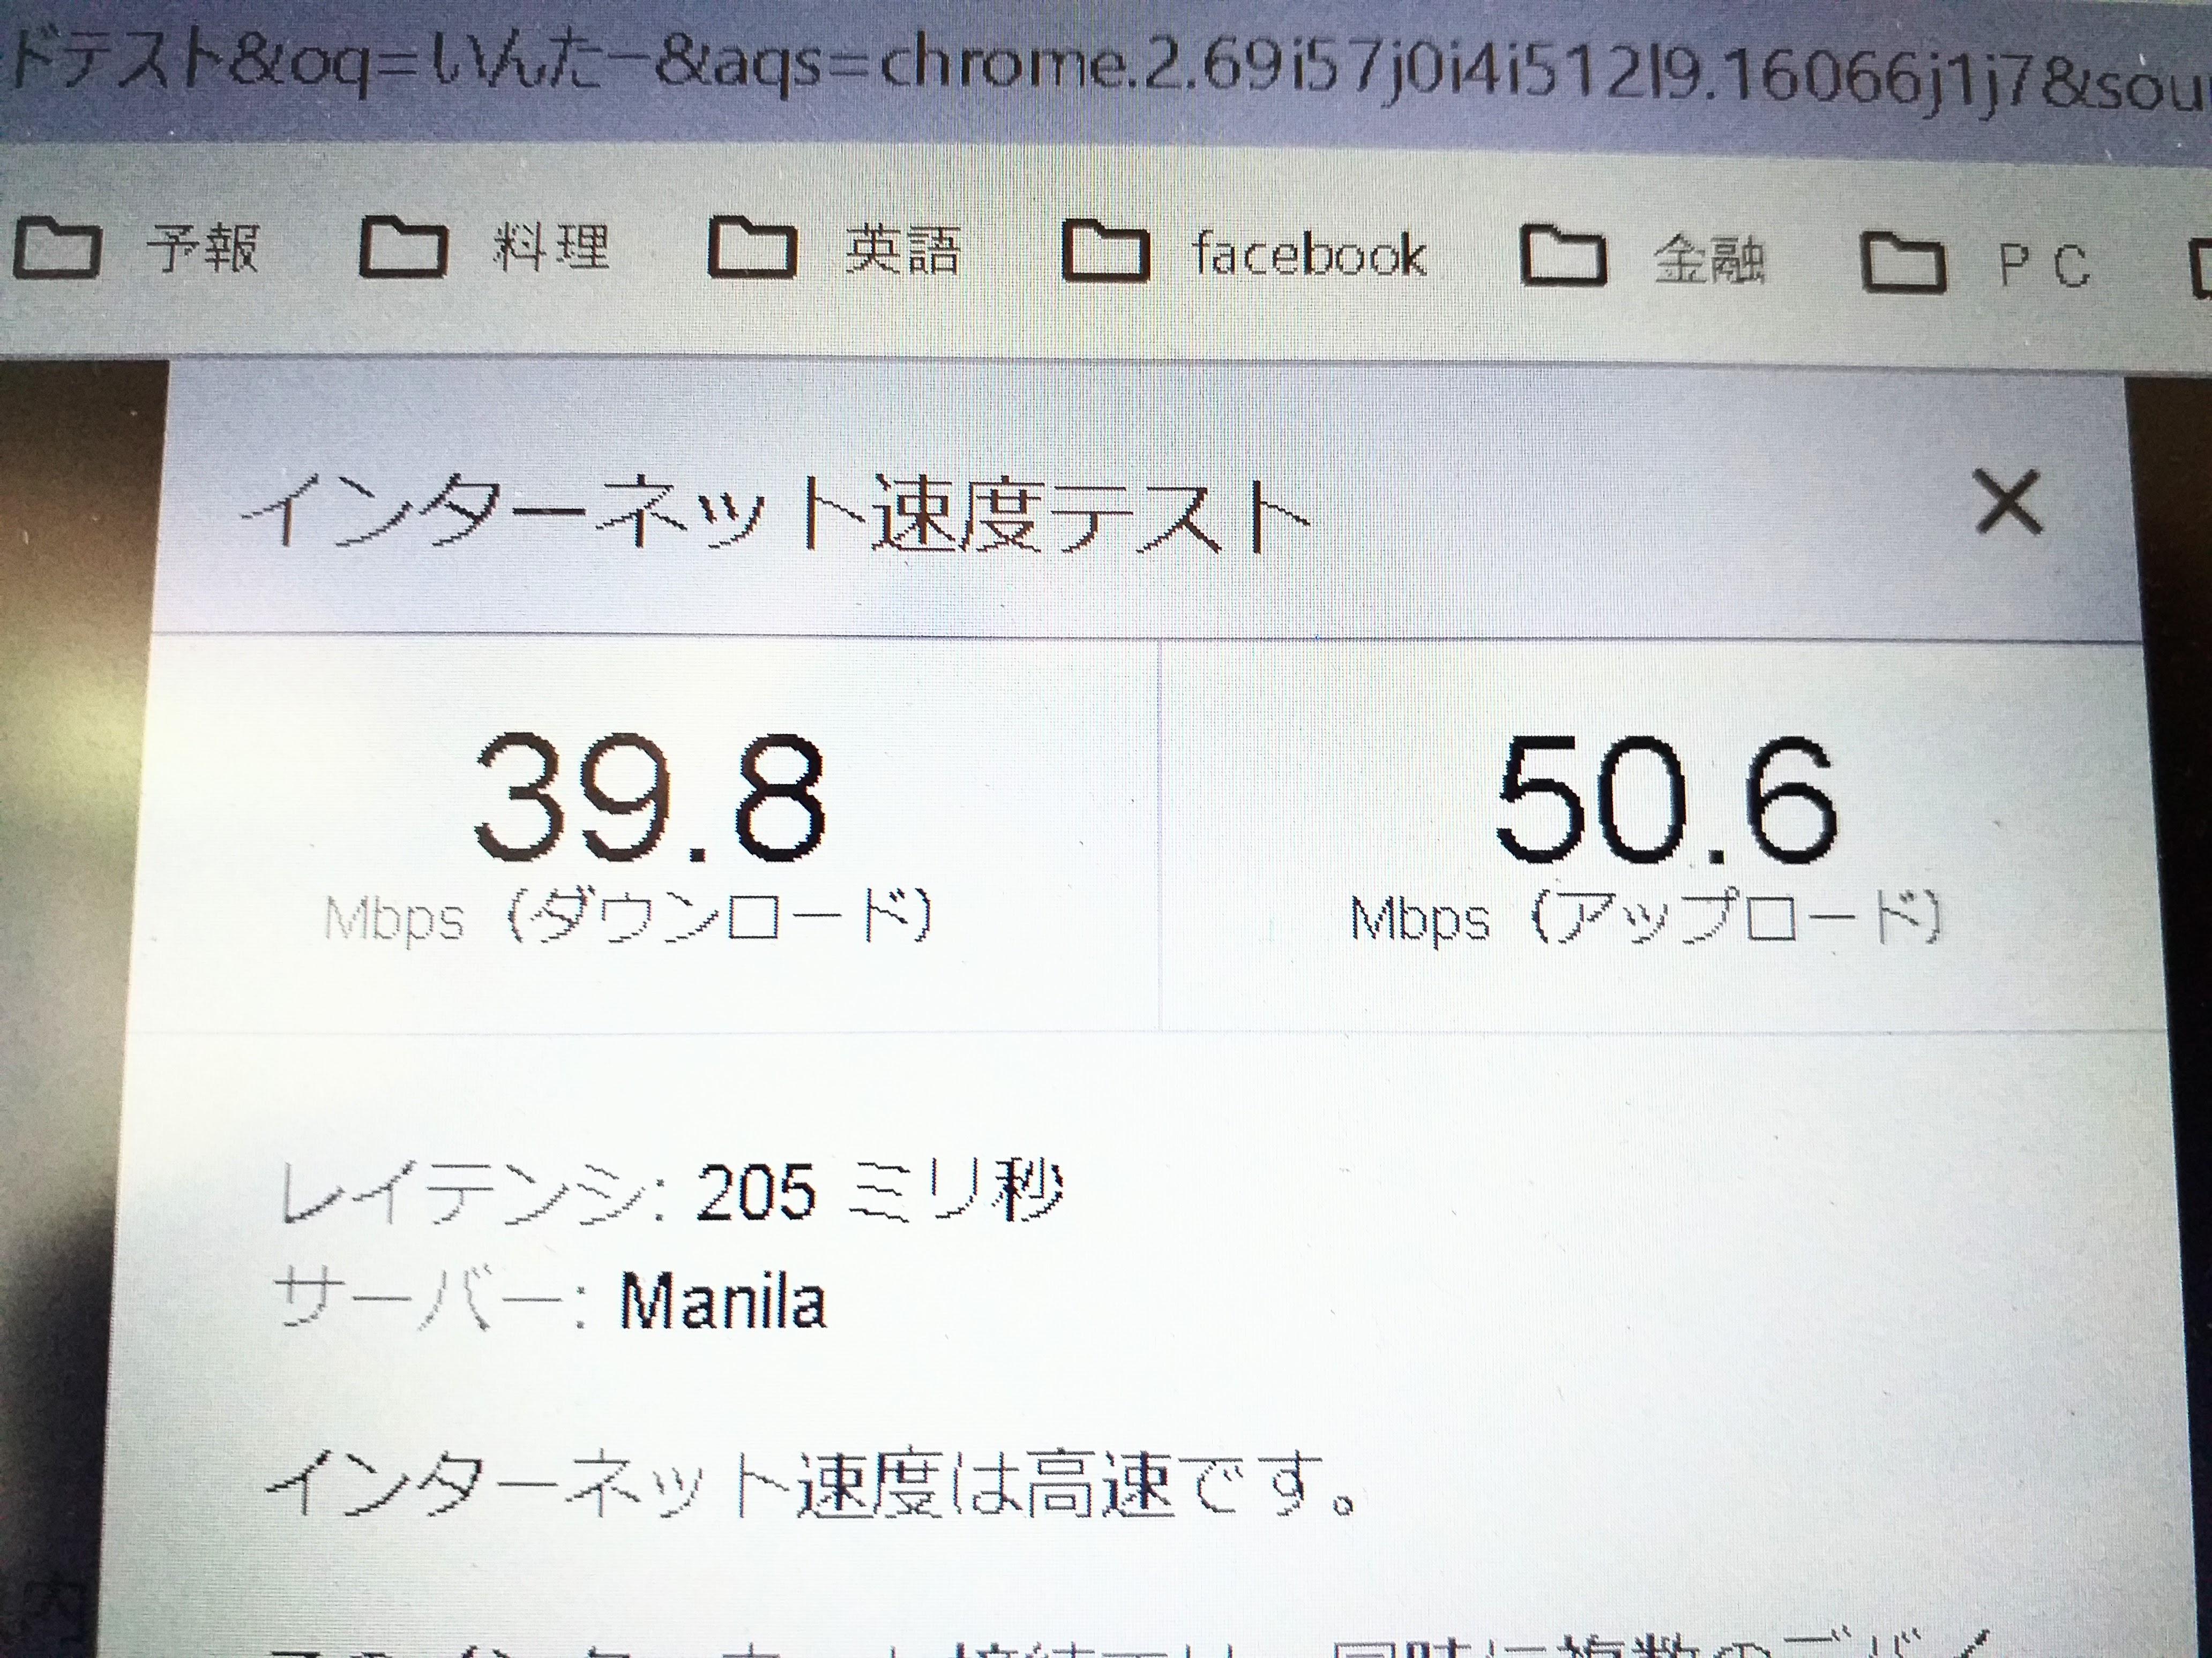Click the Mbps（アップロード）label
The width and height of the screenshot is (2212, 1658).
(x=1645, y=917)
